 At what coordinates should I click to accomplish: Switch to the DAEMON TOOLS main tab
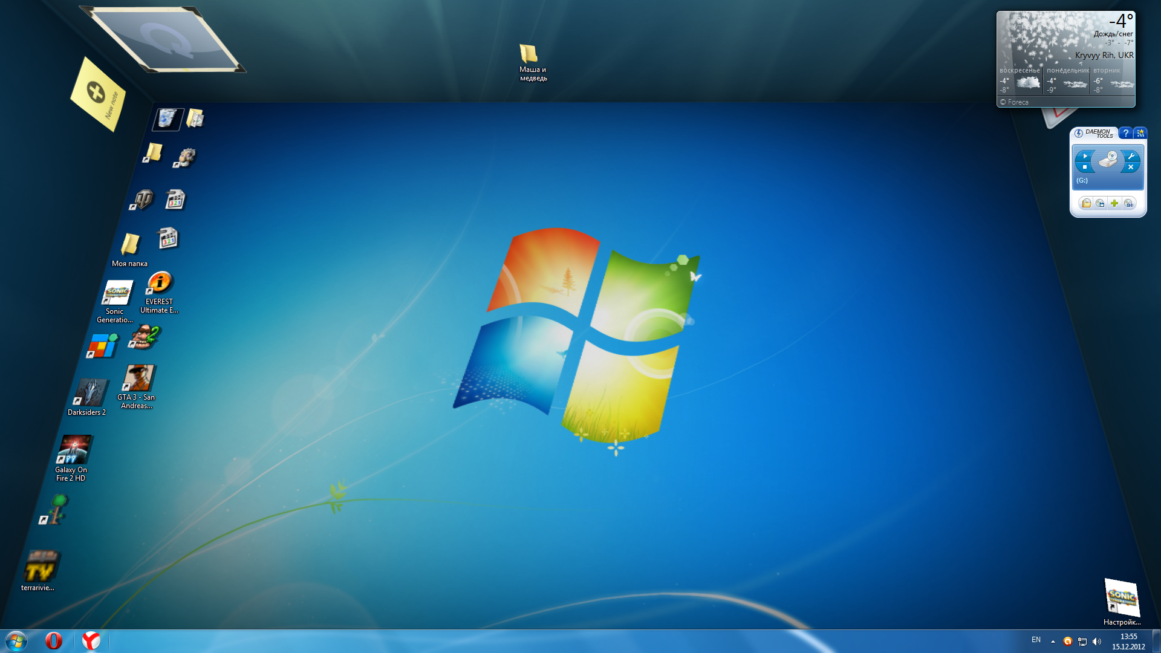tap(1094, 133)
